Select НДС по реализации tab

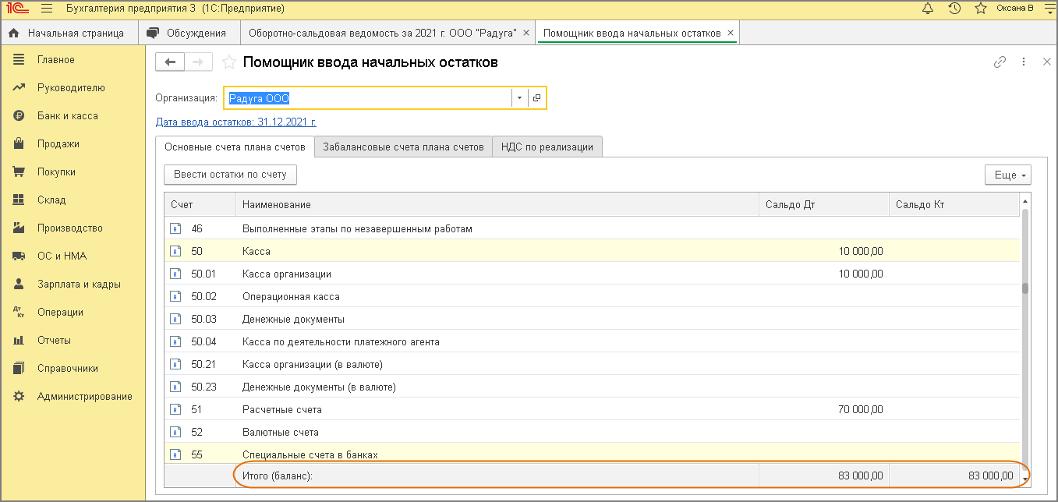(x=547, y=147)
